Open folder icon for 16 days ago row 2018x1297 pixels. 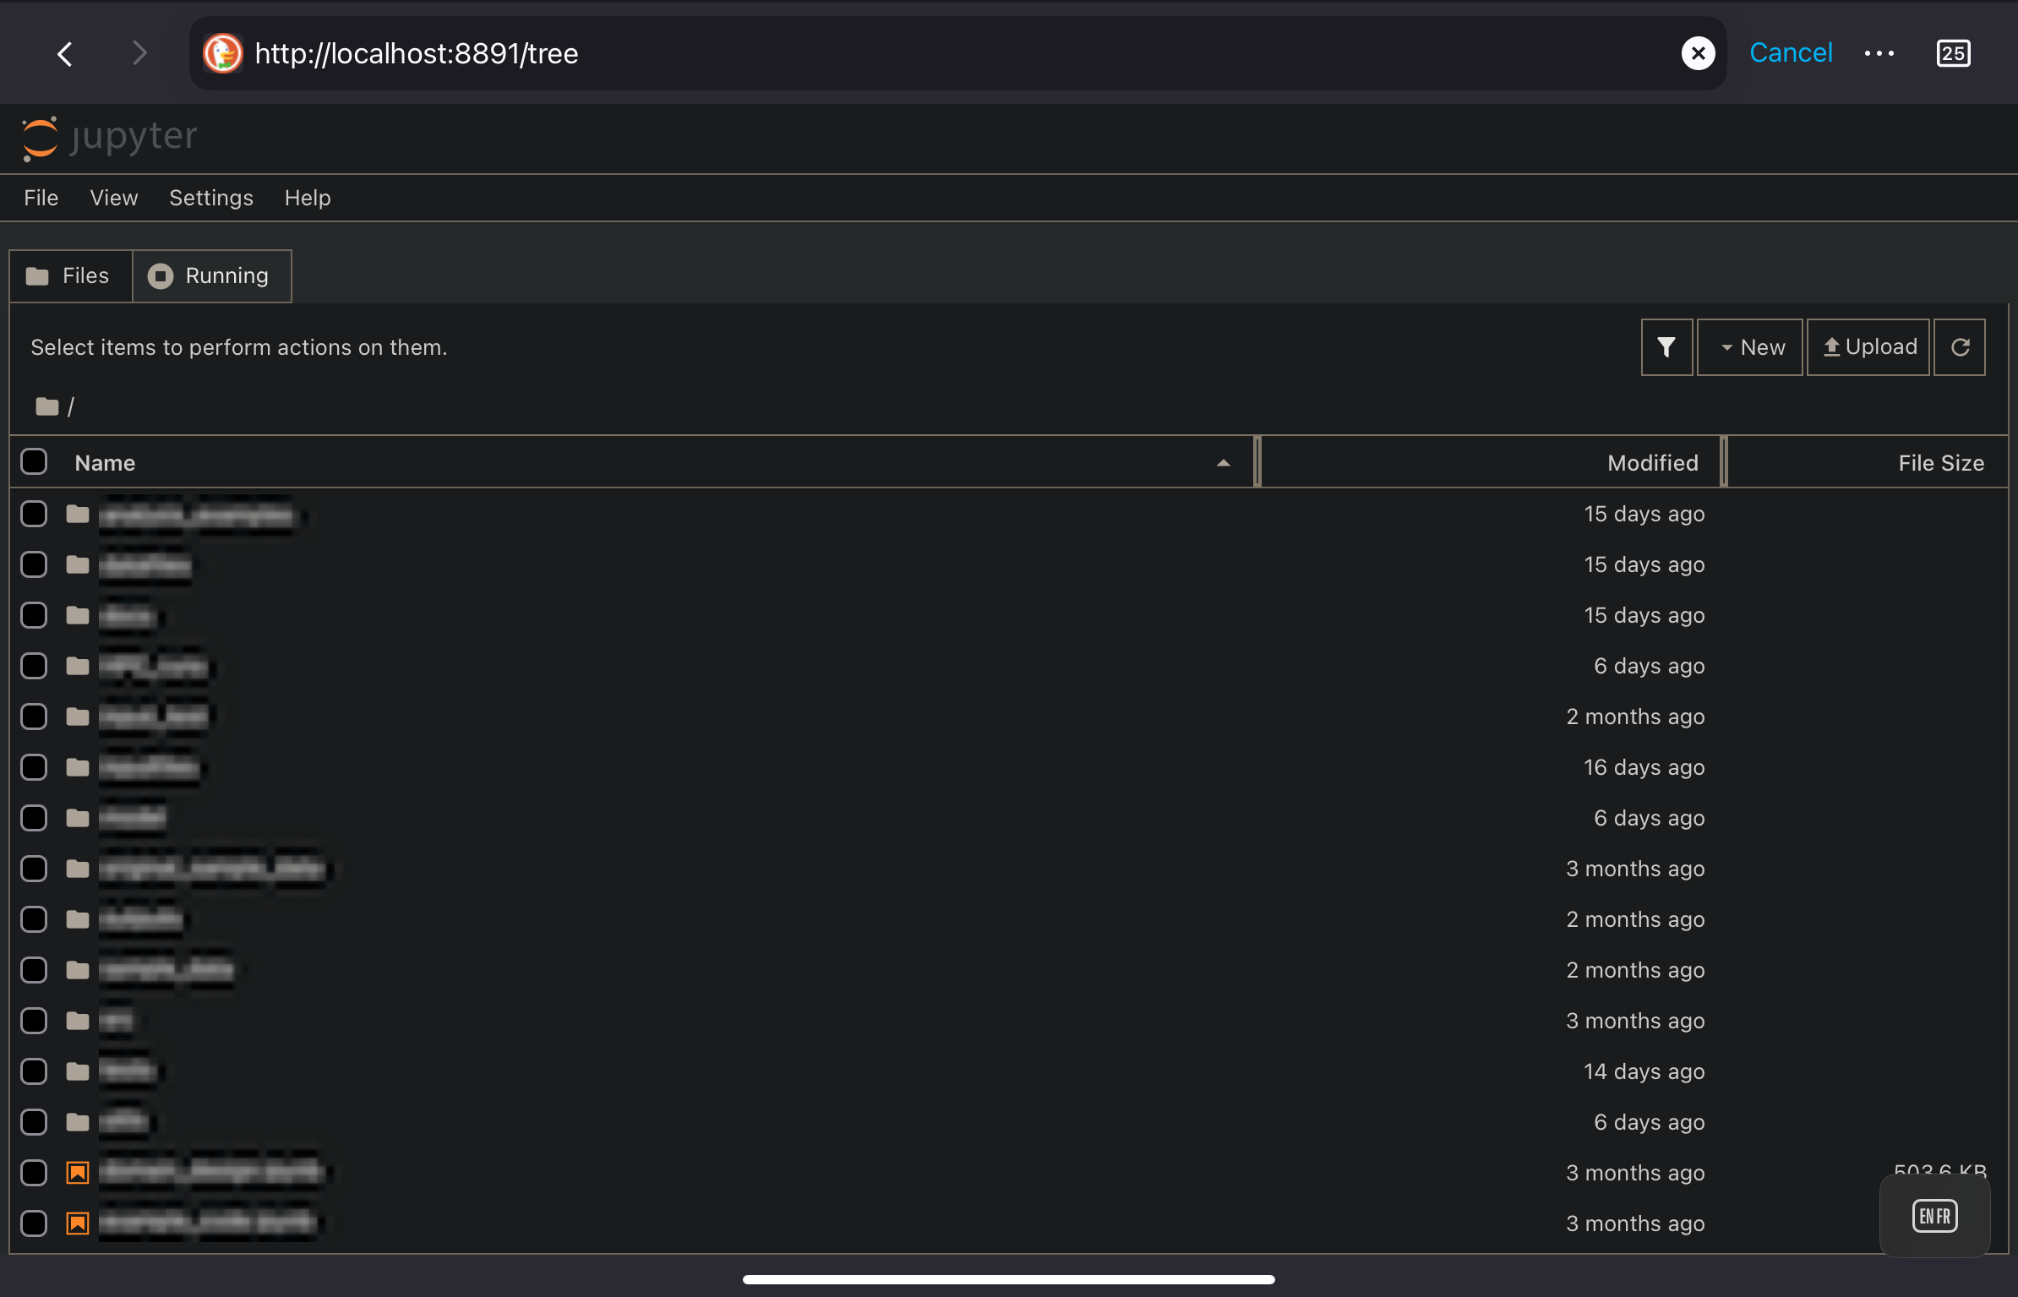(78, 767)
